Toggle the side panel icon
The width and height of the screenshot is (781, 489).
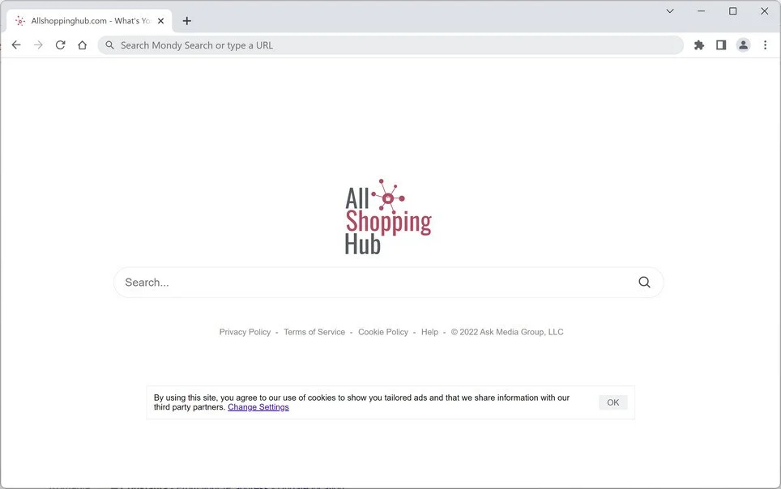tap(721, 45)
